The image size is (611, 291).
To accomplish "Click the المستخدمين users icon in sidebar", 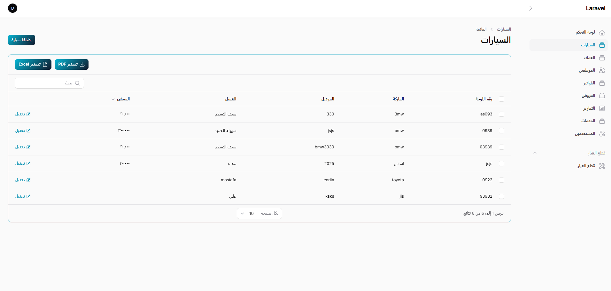I will tap(602, 134).
